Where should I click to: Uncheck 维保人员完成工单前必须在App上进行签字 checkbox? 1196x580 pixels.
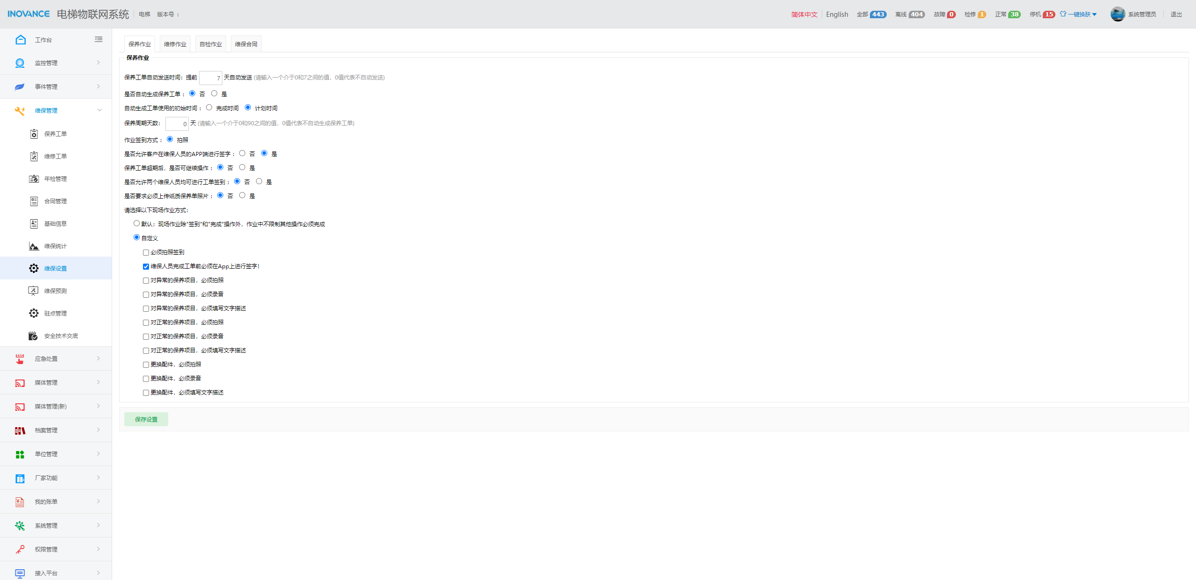click(146, 267)
